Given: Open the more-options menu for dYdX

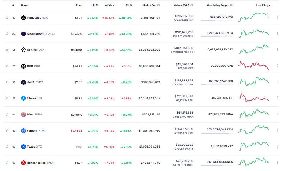Looking at the screenshot, I should coord(278,82).
